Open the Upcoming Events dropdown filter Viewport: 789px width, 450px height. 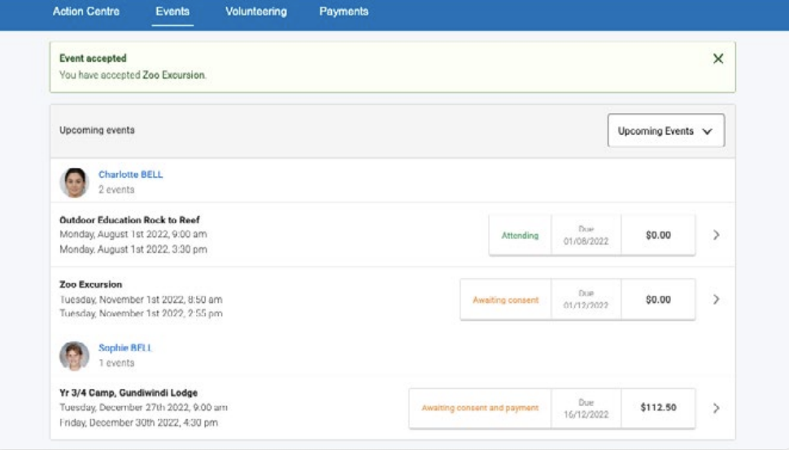tap(665, 131)
